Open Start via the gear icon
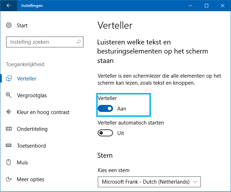Viewport: 231px width, 192px height. (9, 25)
